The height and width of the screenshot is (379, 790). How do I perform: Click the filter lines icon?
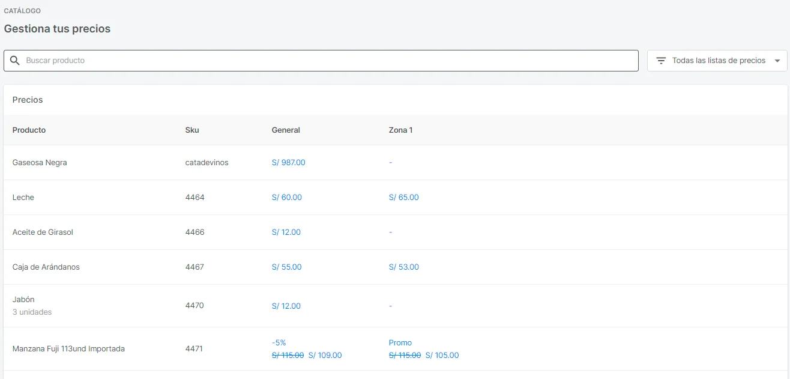pos(661,61)
